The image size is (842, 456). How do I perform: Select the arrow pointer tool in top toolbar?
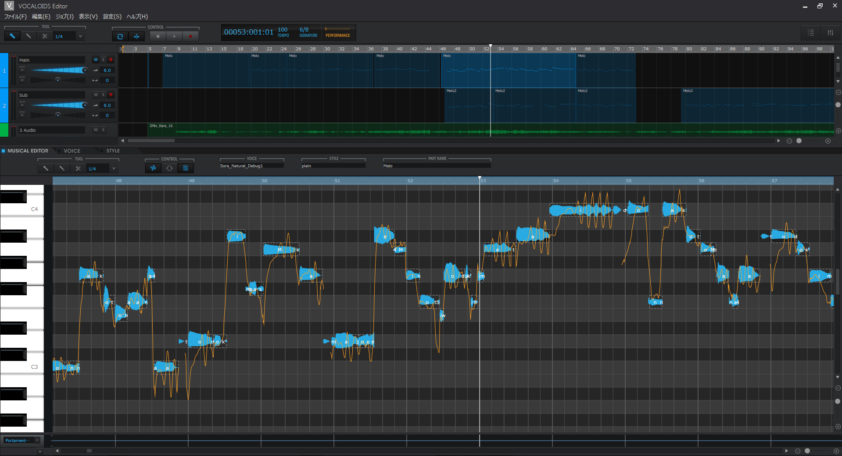point(12,36)
